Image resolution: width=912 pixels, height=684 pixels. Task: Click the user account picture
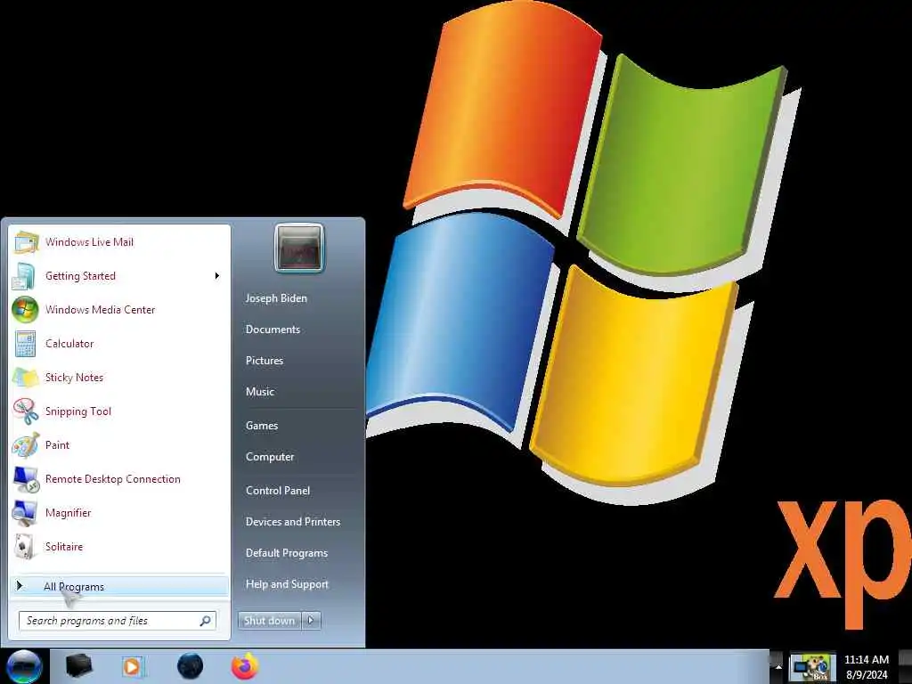pyautogui.click(x=299, y=248)
